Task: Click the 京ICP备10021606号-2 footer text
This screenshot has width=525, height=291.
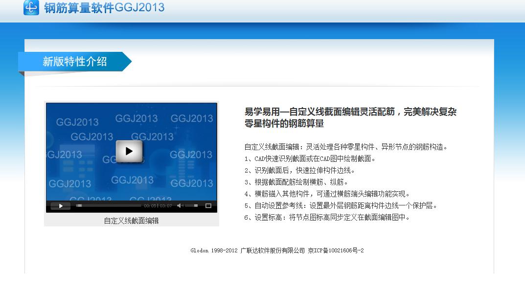Action: (336, 250)
